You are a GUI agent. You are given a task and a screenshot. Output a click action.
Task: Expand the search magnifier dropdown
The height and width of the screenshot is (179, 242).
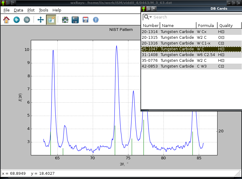click(147, 17)
